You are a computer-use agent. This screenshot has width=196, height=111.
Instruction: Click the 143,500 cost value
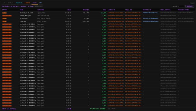click(x=104, y=13)
